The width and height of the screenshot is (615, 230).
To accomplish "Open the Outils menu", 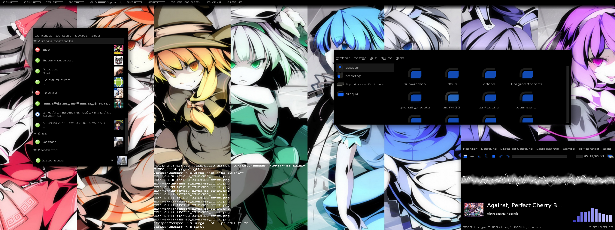I will [x=81, y=36].
